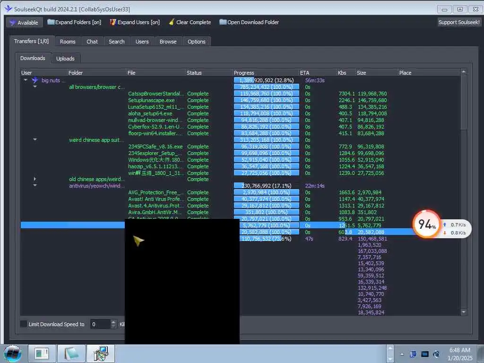Sort by Kbs column header
Image resolution: width=484 pixels, height=363 pixels.
coord(346,73)
